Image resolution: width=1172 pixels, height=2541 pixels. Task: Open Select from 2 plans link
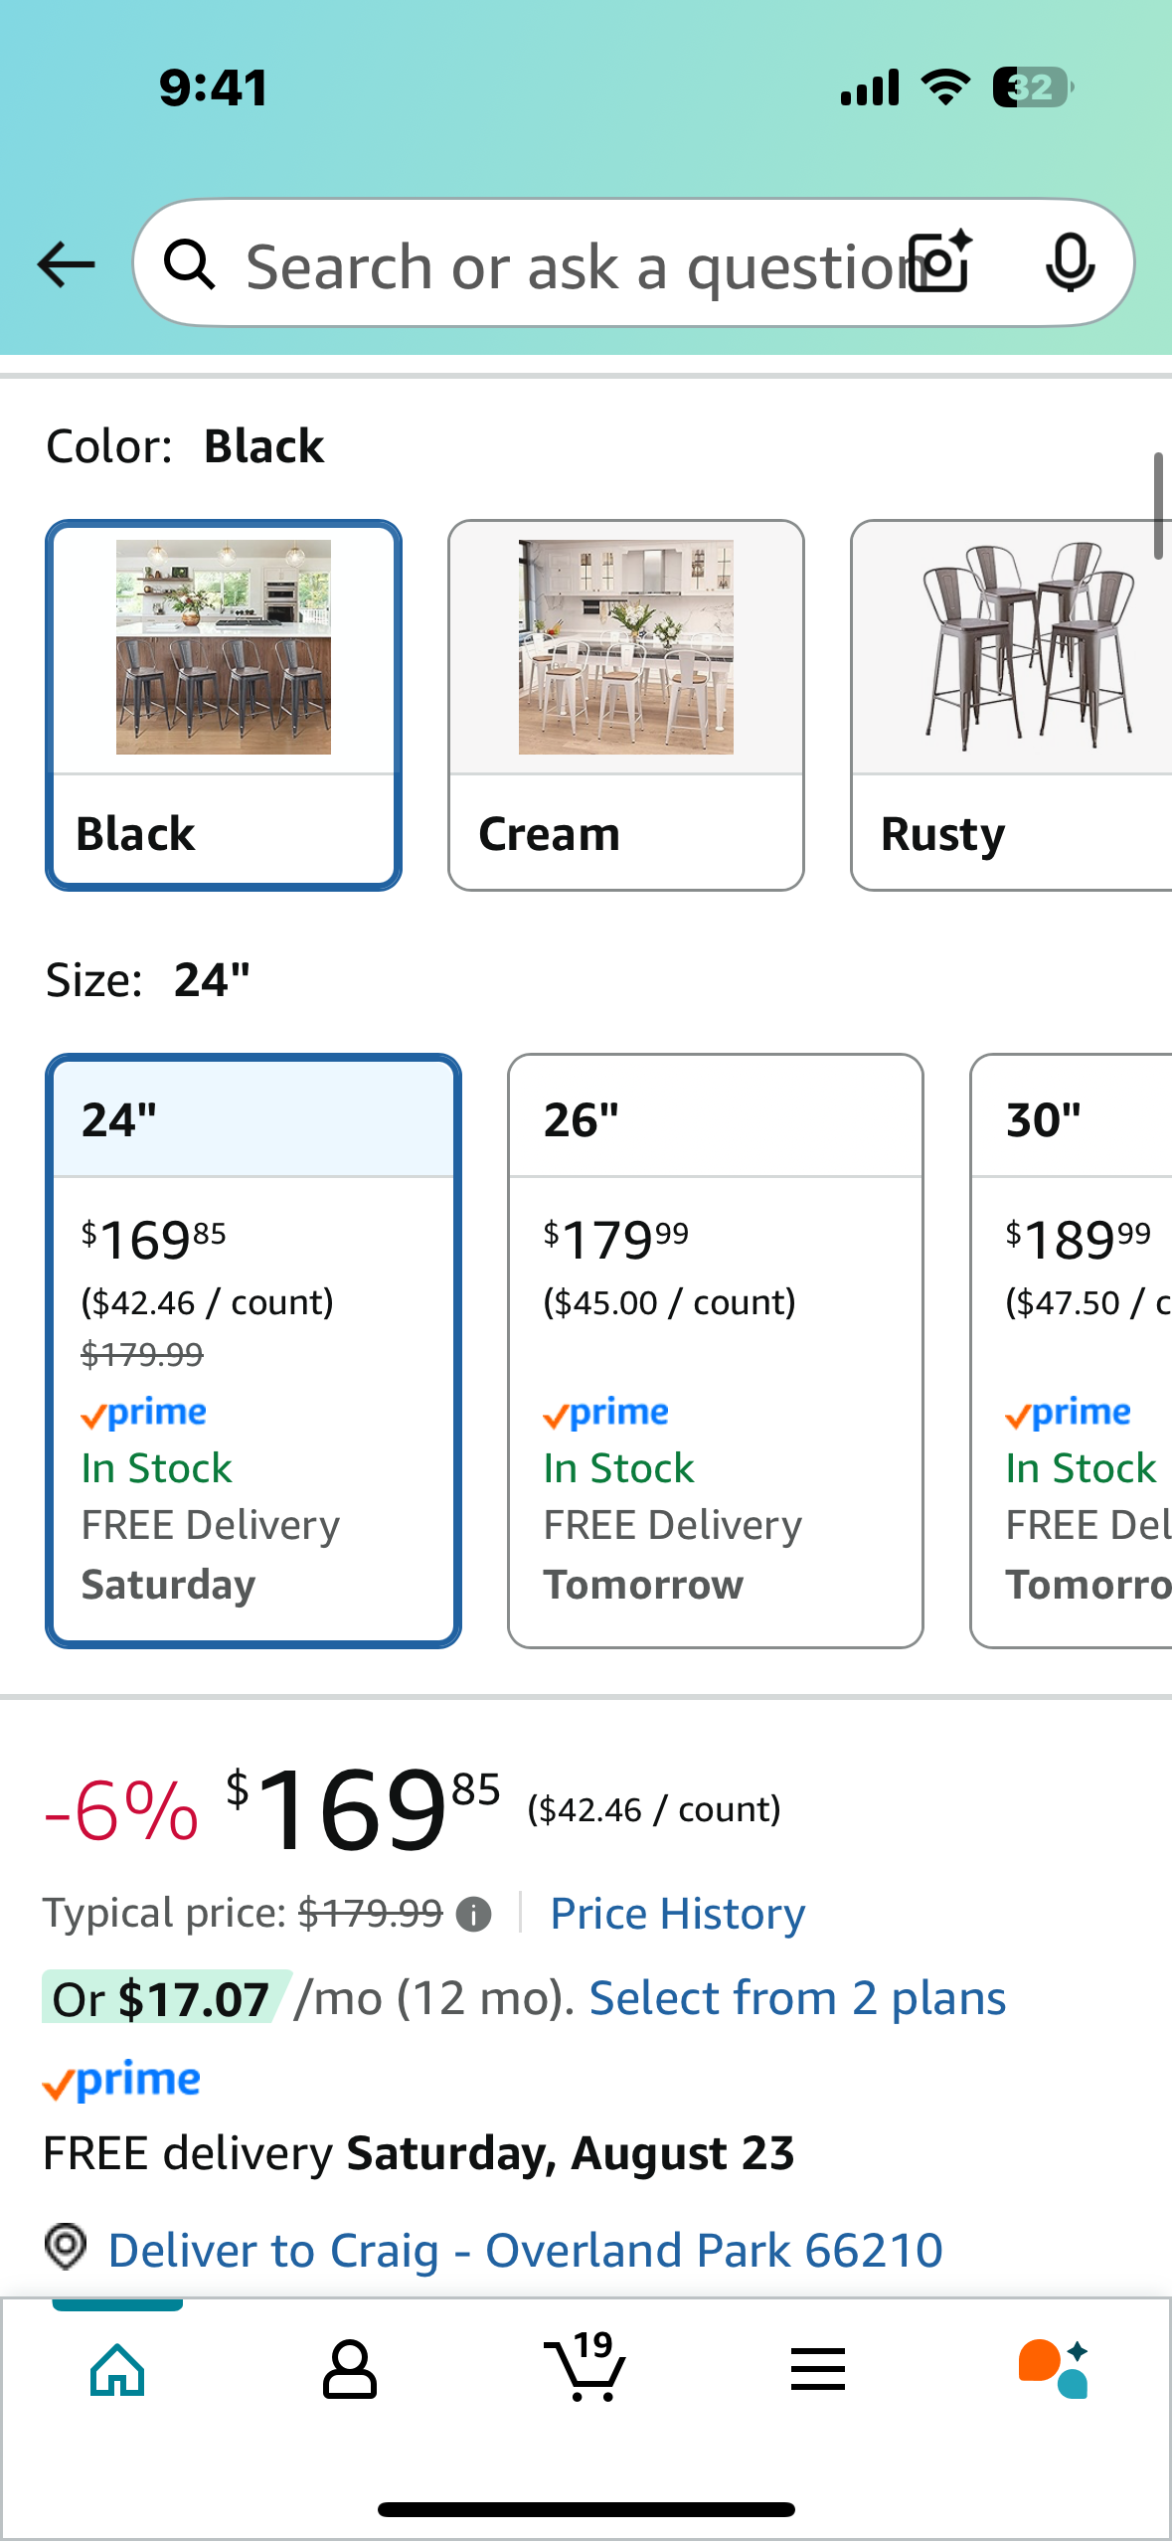coord(797,1998)
